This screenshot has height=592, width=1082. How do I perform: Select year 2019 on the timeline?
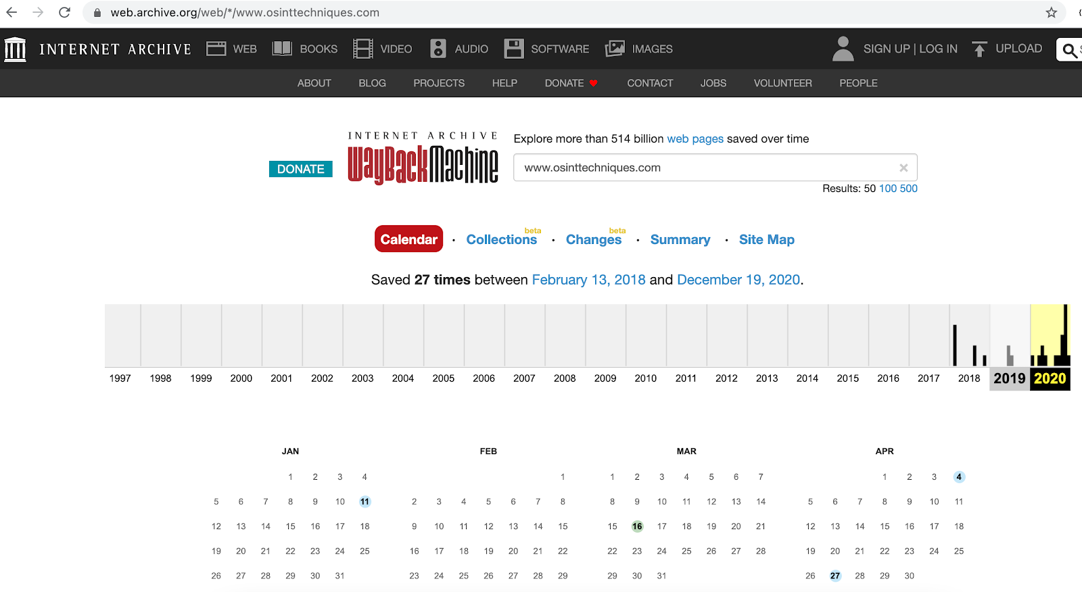pyautogui.click(x=1010, y=378)
